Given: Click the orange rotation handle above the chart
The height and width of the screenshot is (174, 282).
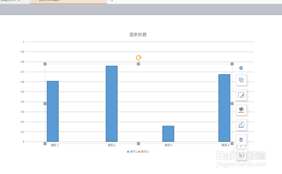Looking at the screenshot, I should [138, 58].
